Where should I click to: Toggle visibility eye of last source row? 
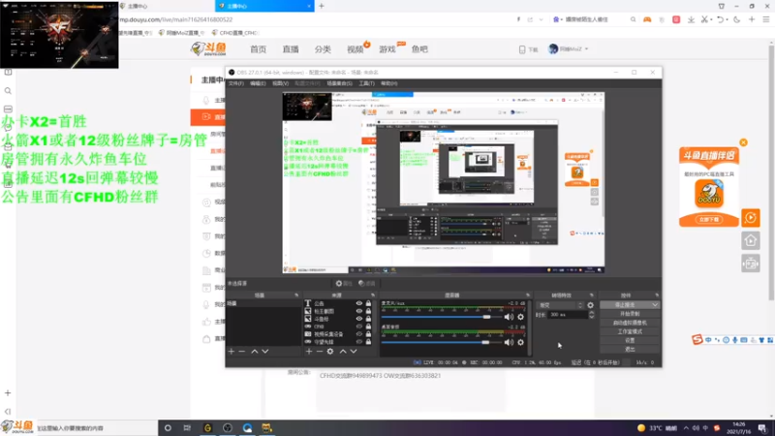[359, 342]
